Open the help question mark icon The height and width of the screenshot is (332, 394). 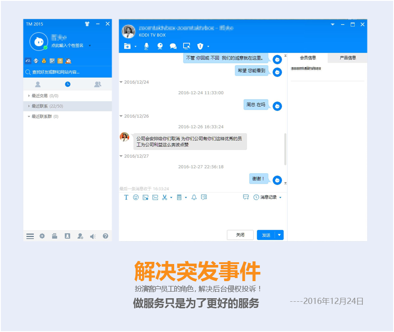tap(105, 236)
